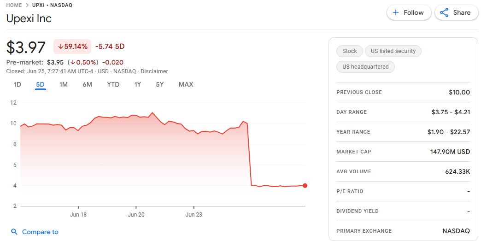Select the 5Y time range
Image resolution: width=481 pixels, height=241 pixels.
click(x=159, y=84)
